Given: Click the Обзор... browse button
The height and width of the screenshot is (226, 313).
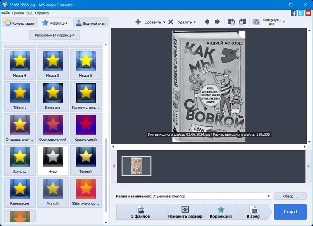Looking at the screenshot, I should [x=290, y=196].
